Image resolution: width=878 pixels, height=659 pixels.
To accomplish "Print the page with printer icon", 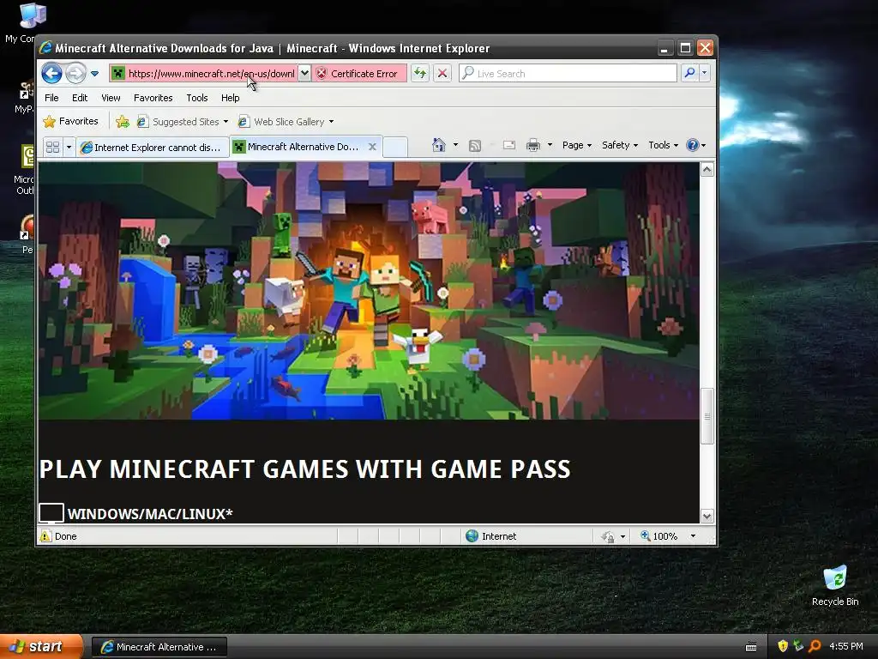I will point(533,145).
